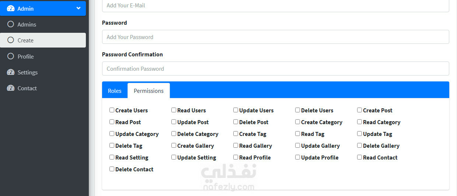
Task: Click the Settings gauge icon in sidebar
Action: (11, 72)
